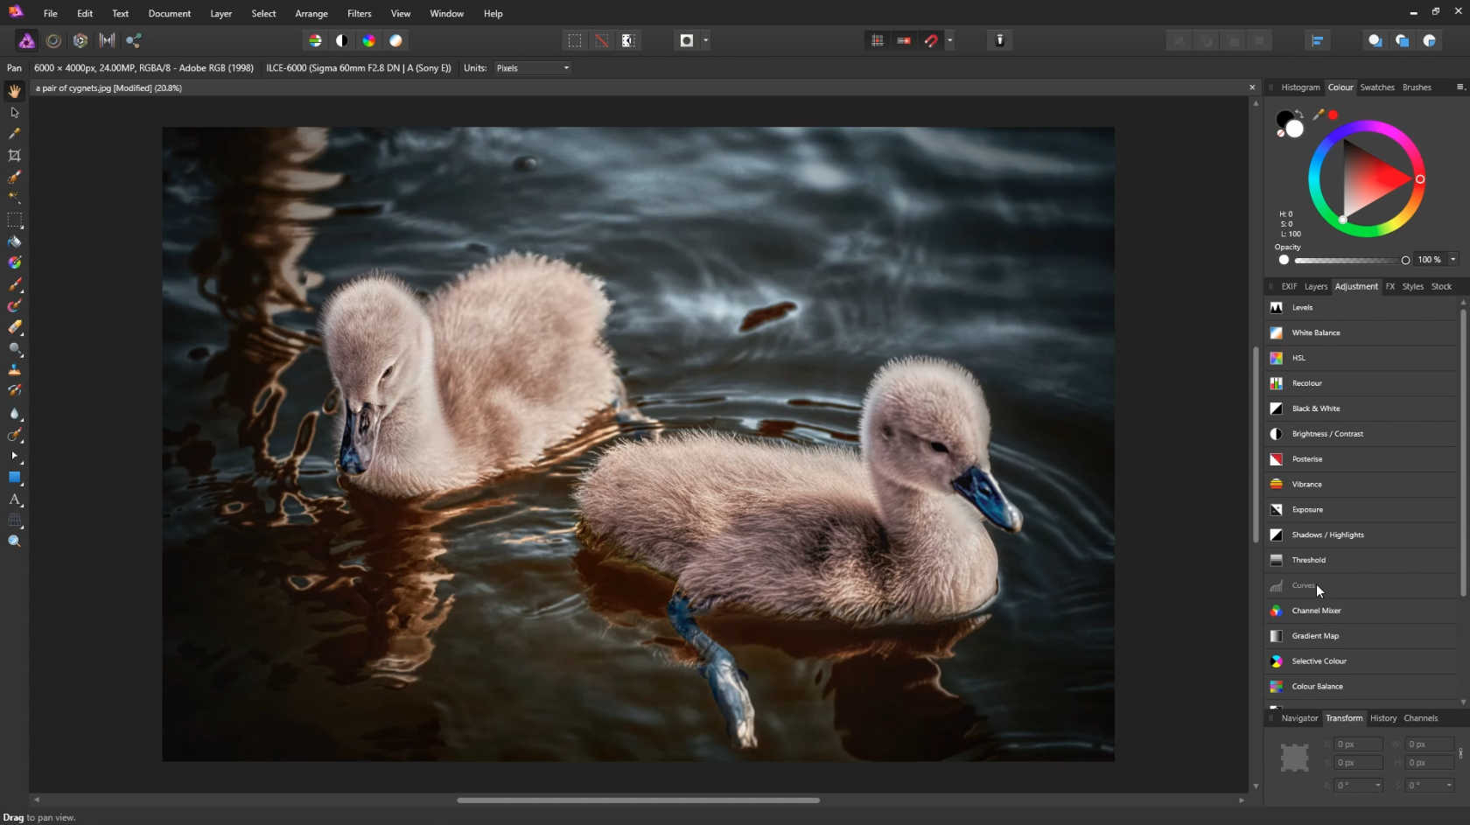Swap the foreground and background colours

point(1299,114)
